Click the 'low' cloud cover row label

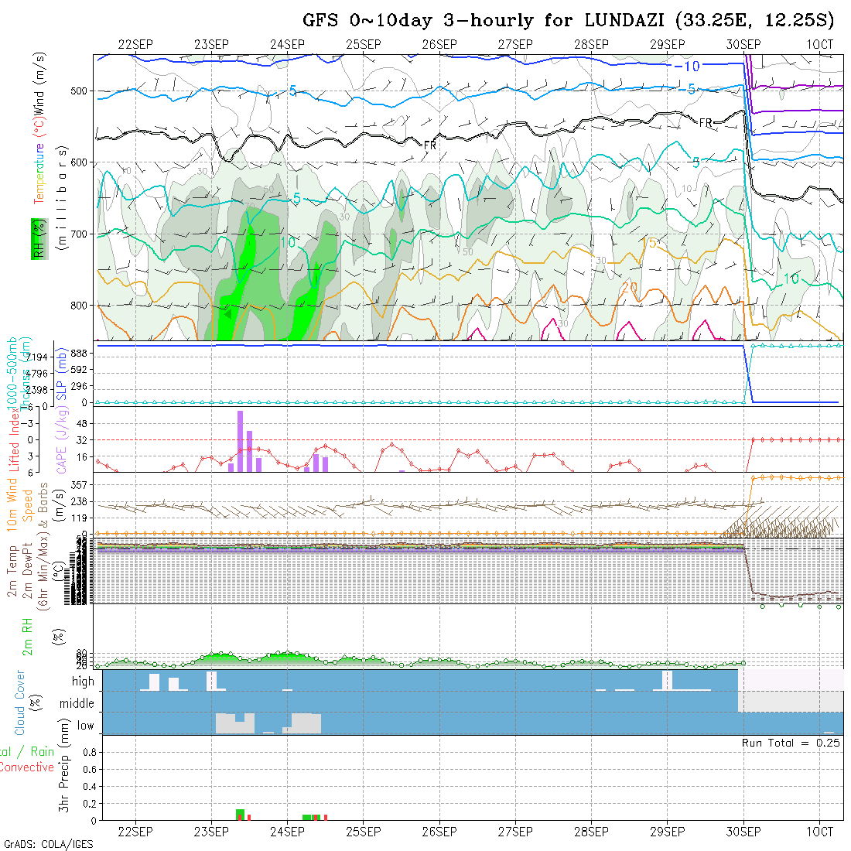(x=84, y=726)
